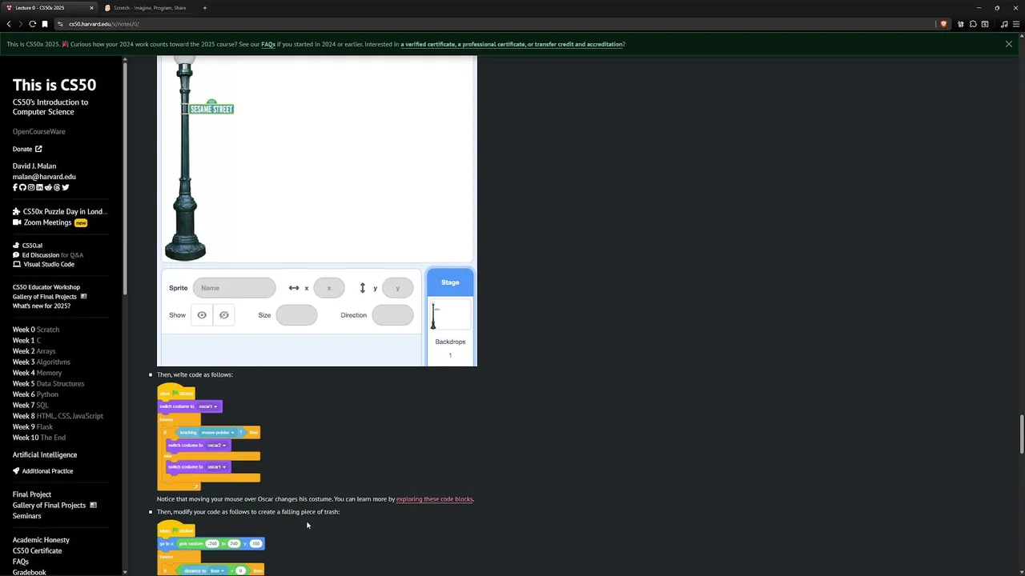Open CS50 Certificate sidebar link

click(37, 551)
